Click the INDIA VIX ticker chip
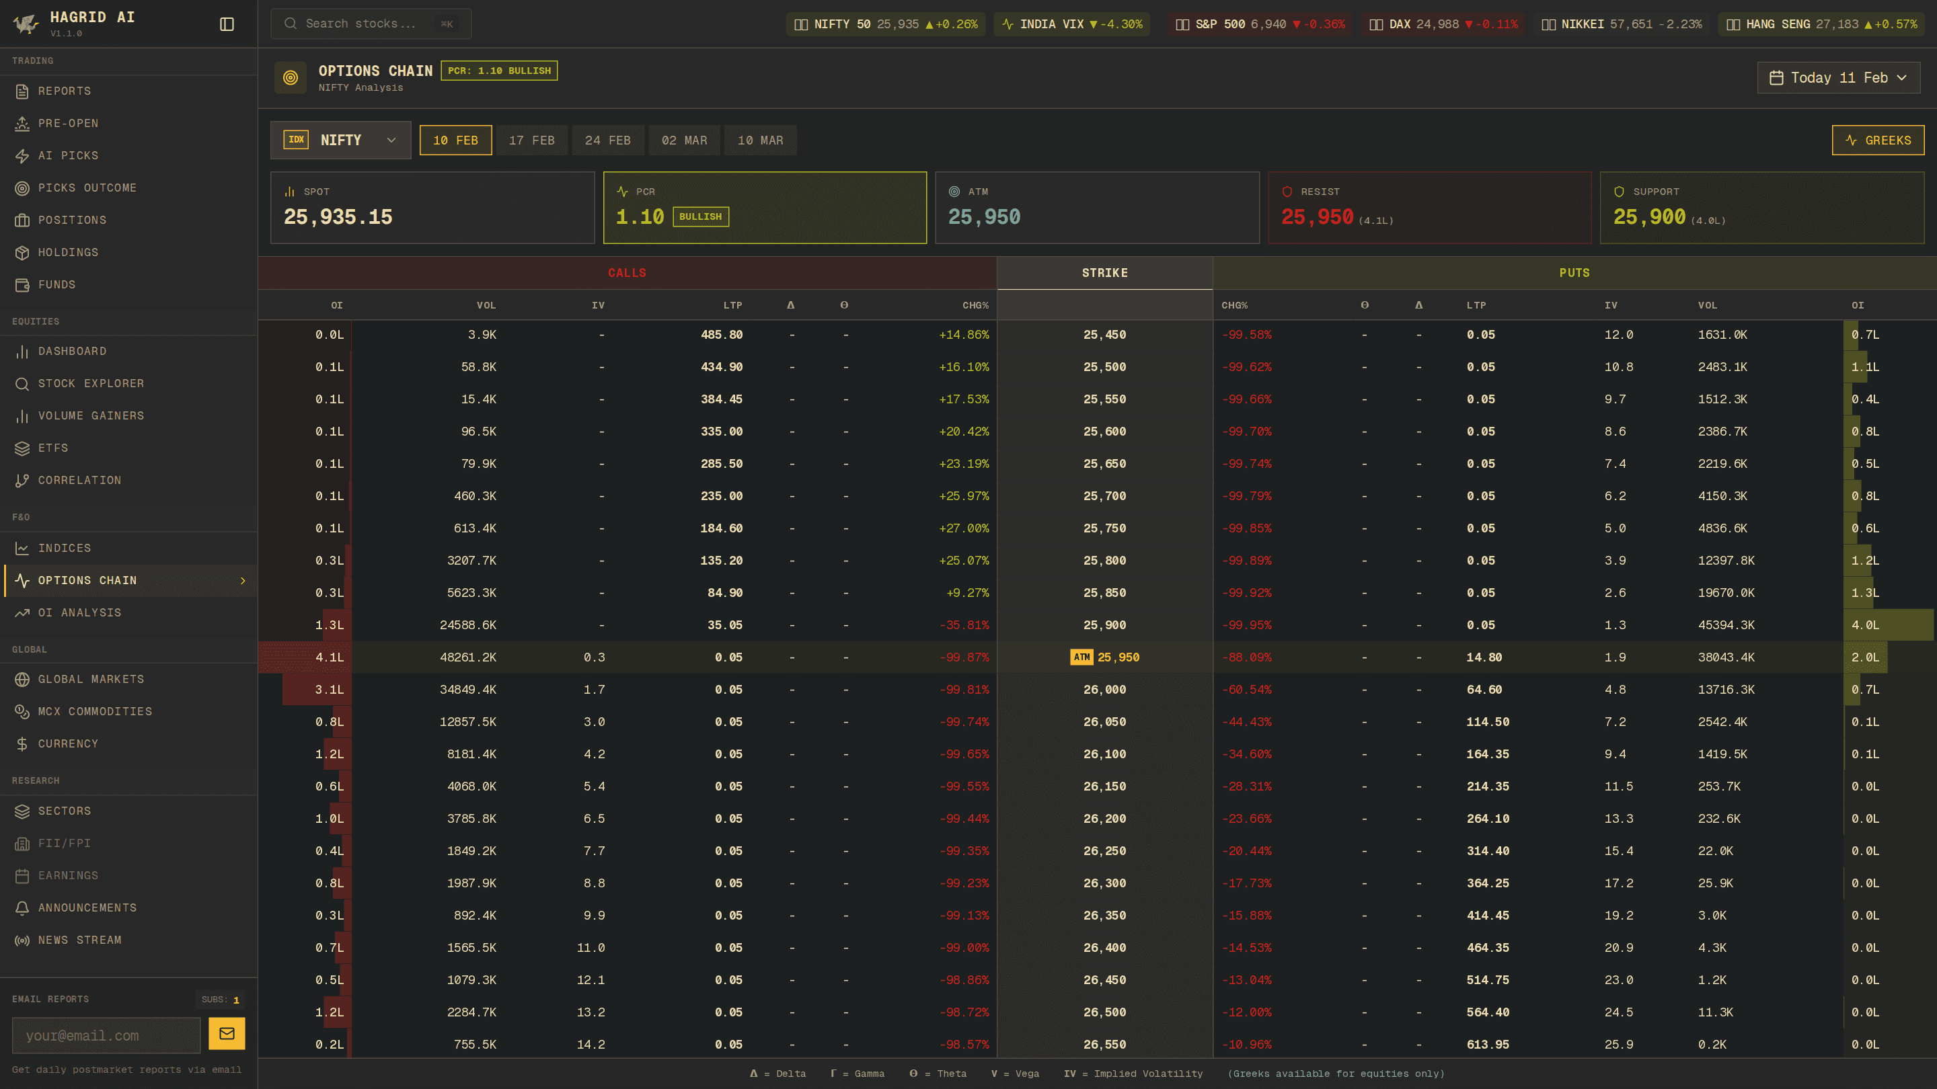Screen dimensions: 1937x1089 [x=1071, y=24]
